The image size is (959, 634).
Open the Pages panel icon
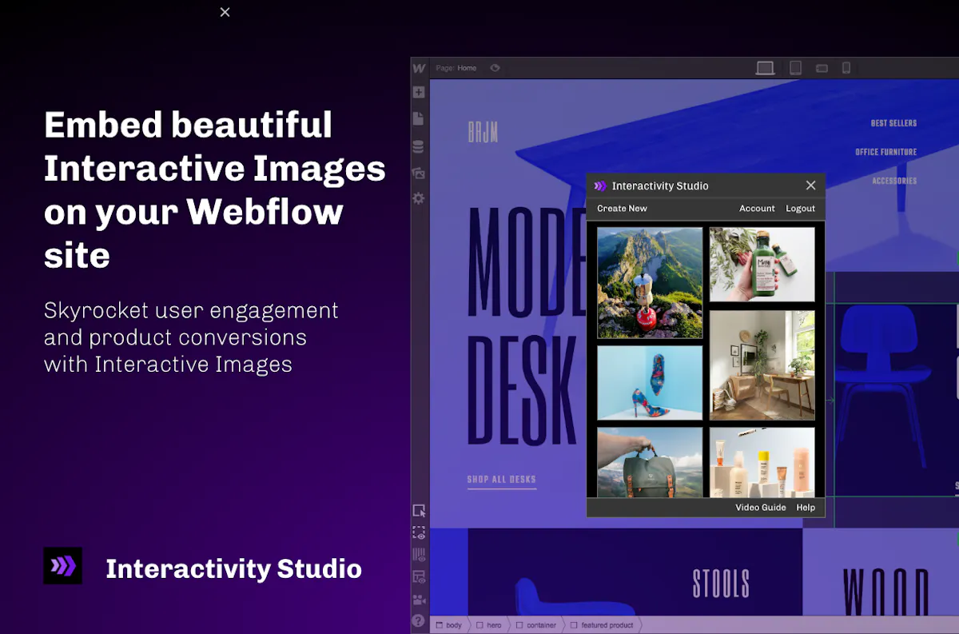tap(418, 118)
